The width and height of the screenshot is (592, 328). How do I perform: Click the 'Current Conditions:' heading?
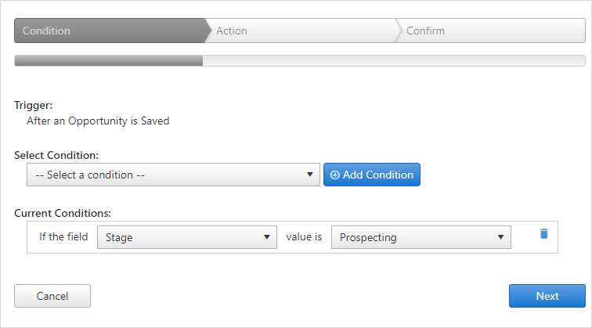63,213
